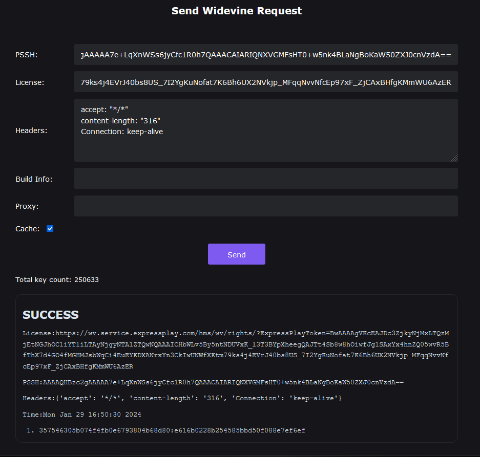
Task: Click the "Send Widevine Request" page heading
Action: pos(237,11)
